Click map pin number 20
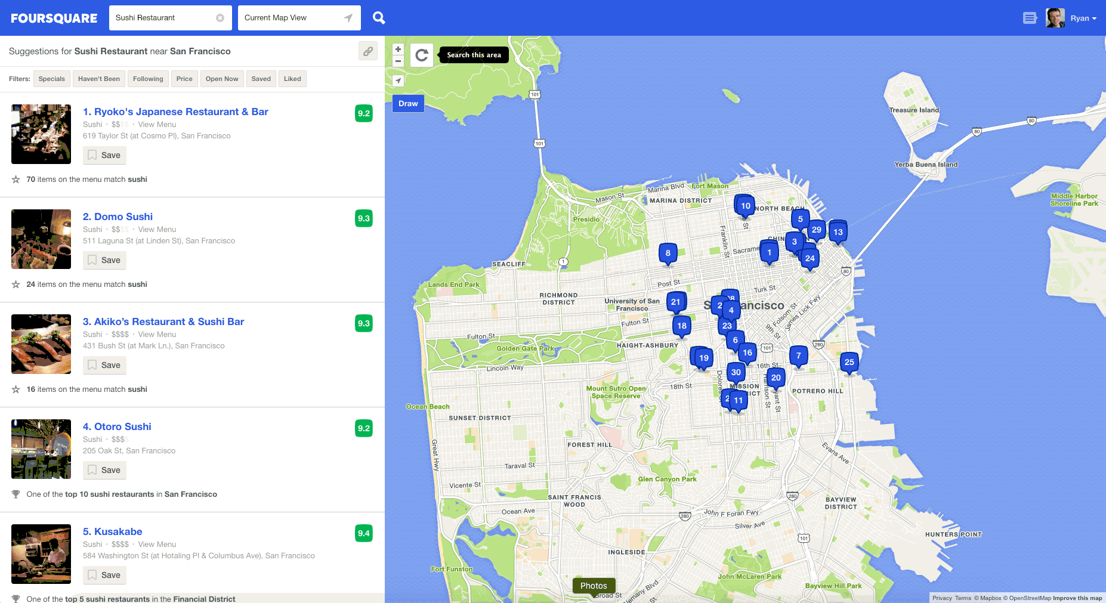Image resolution: width=1106 pixels, height=603 pixels. click(776, 378)
